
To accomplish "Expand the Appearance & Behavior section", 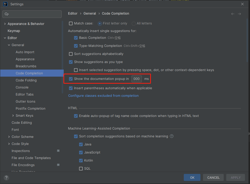I will coord(5,24).
